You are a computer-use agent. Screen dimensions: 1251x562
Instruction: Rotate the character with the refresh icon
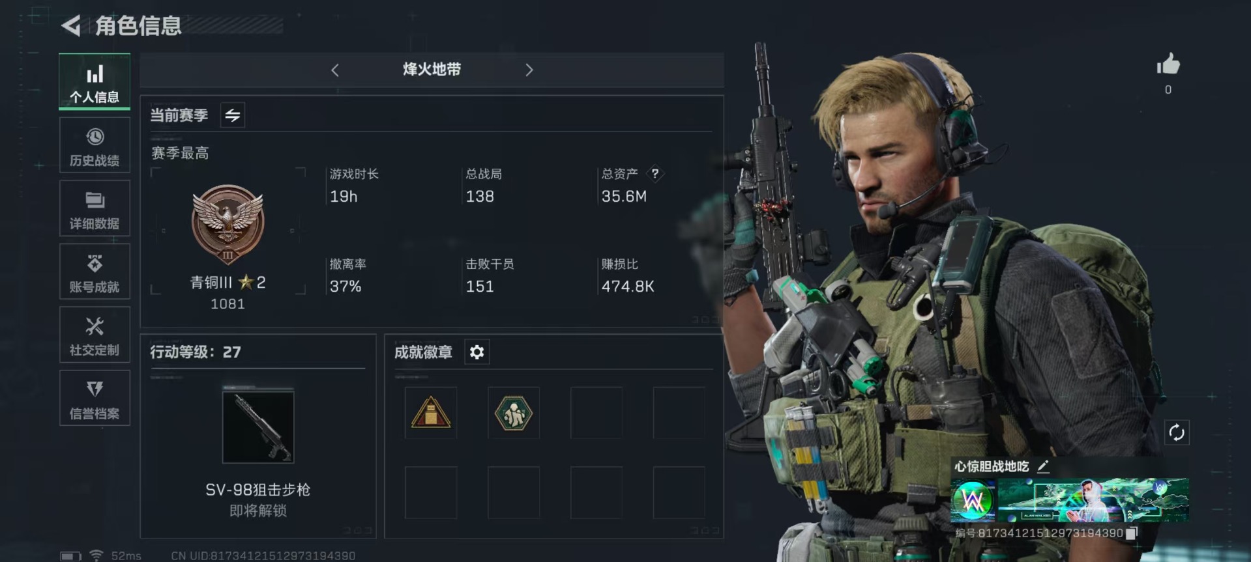[1177, 432]
